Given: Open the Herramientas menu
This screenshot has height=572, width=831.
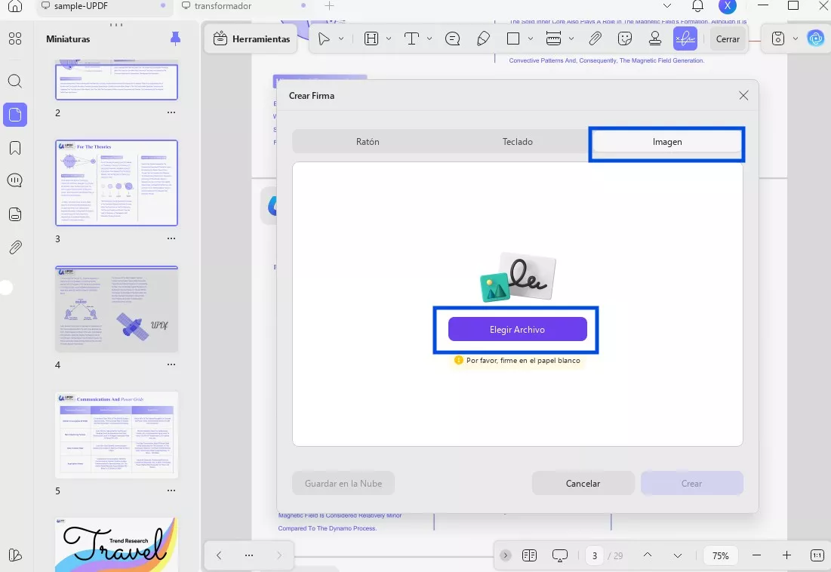Looking at the screenshot, I should [252, 38].
